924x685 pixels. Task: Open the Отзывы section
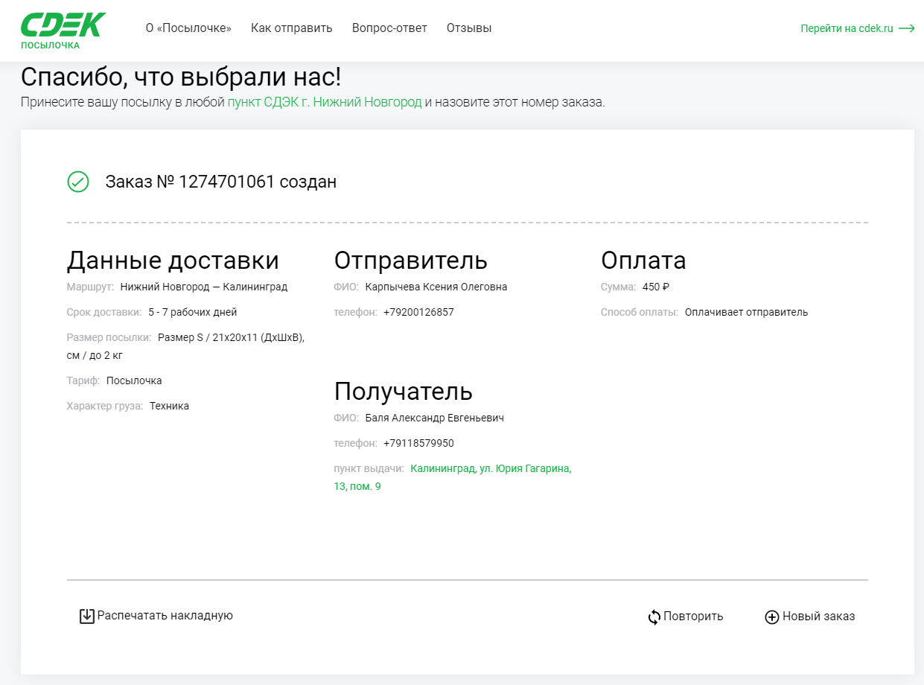tap(469, 28)
